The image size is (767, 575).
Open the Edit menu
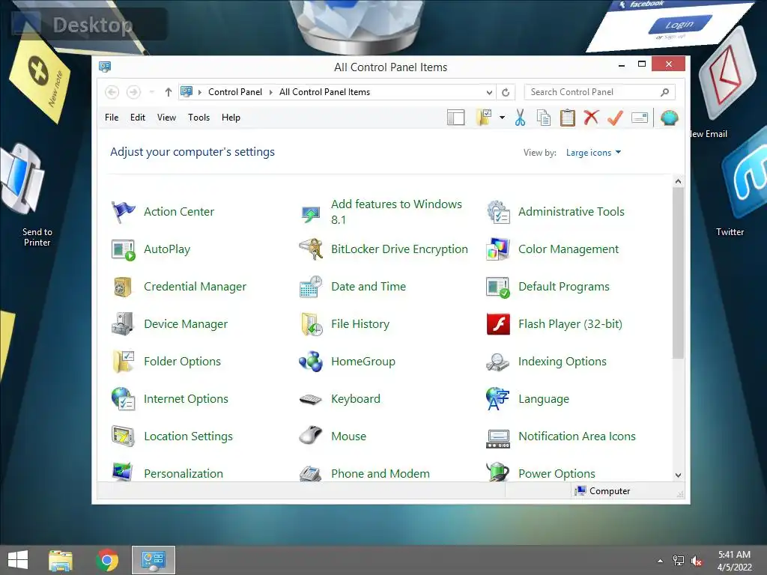[138, 118]
